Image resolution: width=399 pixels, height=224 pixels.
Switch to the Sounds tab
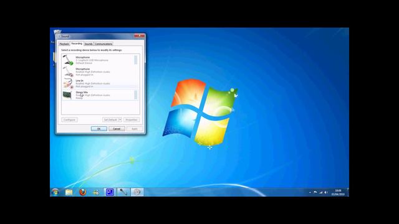coord(89,44)
